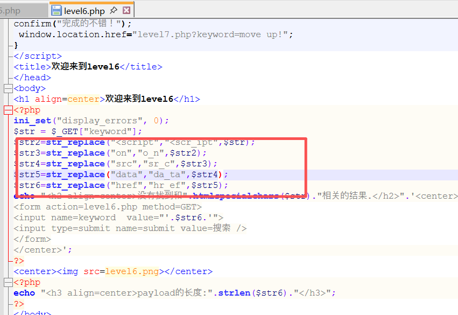
Task: Click the confirm("完成的不错！") line
Action: pyautogui.click(x=73, y=23)
